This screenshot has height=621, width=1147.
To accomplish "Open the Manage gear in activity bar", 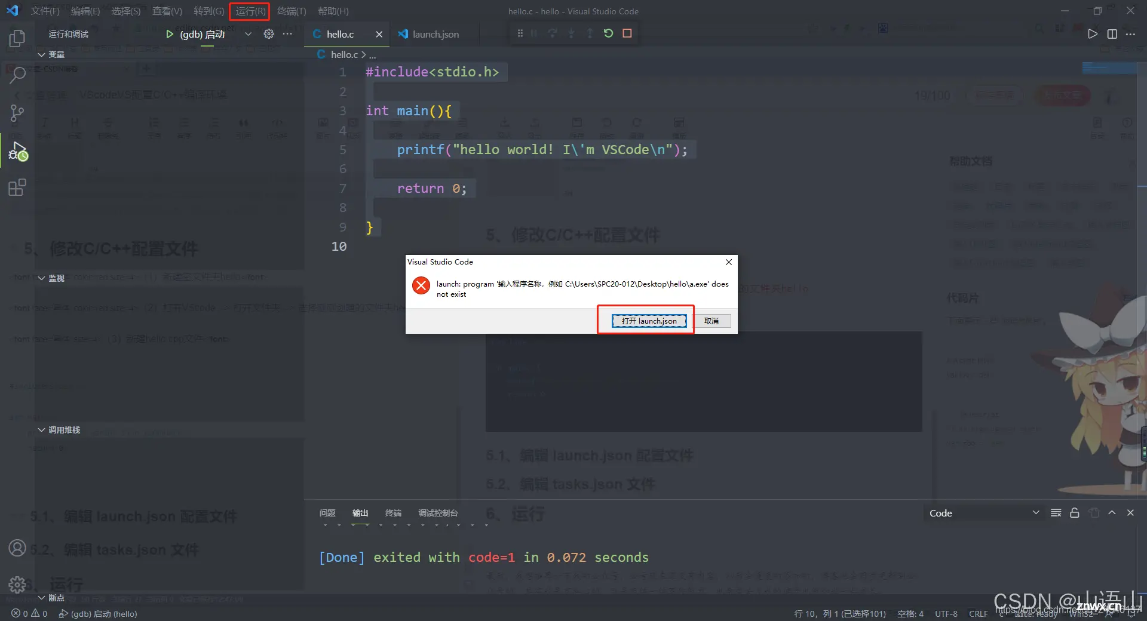I will [17, 584].
